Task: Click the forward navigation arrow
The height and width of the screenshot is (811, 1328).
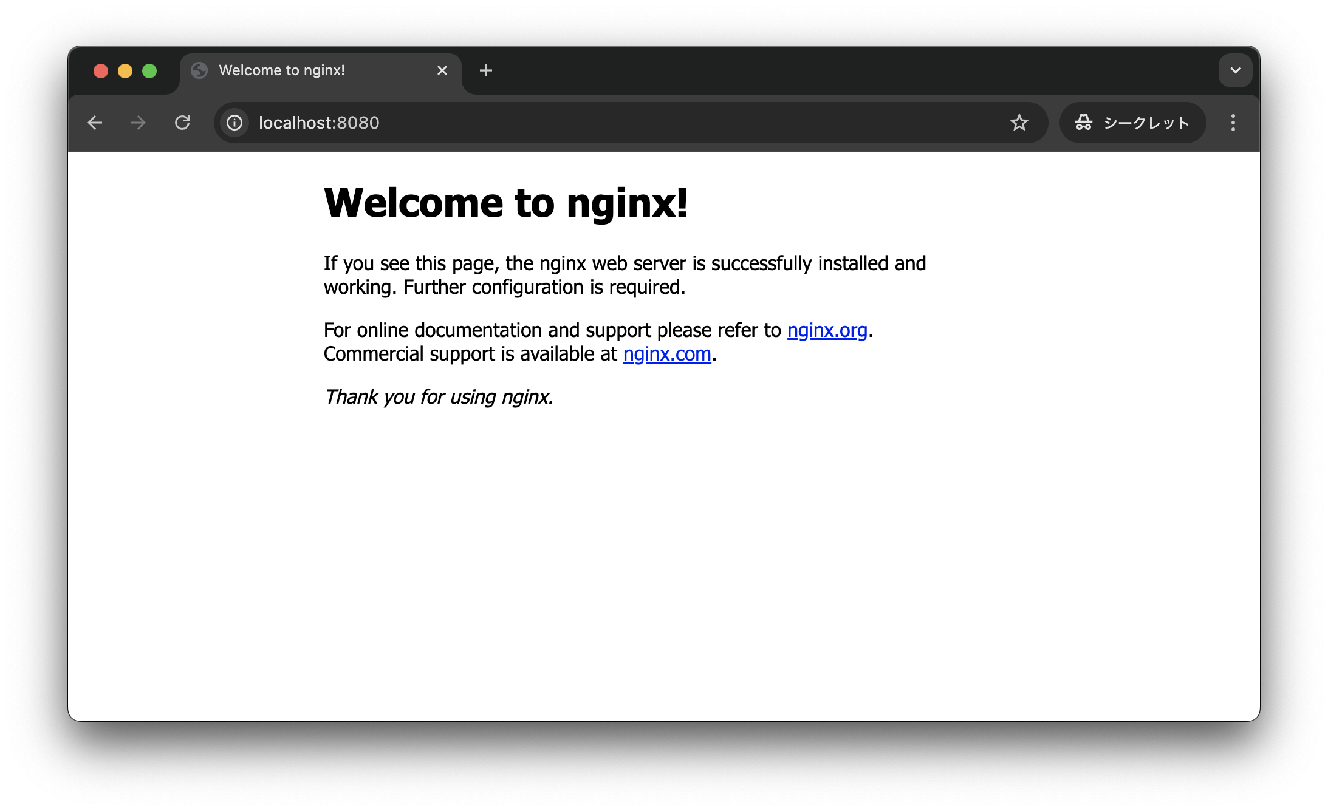Action: (139, 123)
